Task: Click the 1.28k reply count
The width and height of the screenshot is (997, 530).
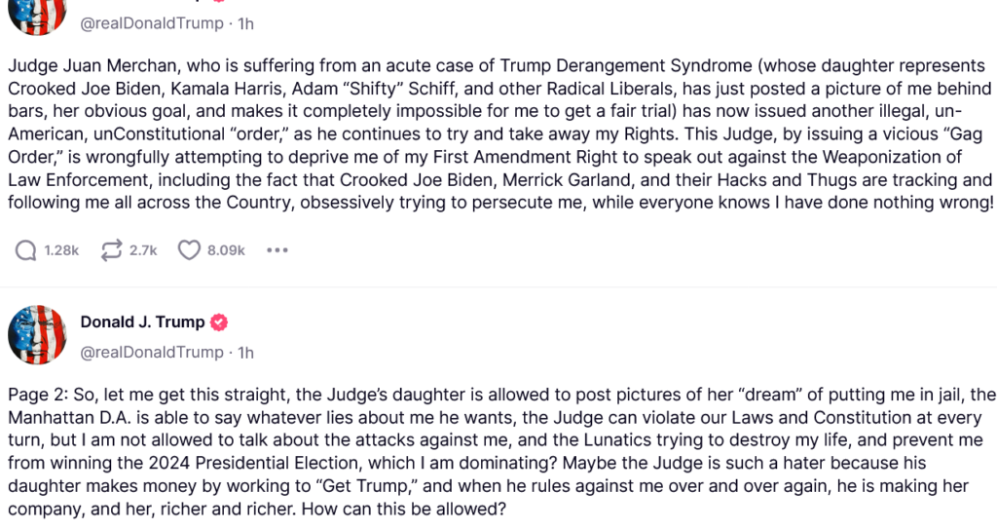Action: coord(61,250)
